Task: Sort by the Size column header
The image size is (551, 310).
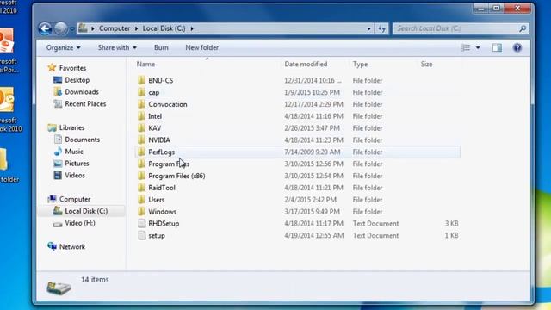Action: 427,64
